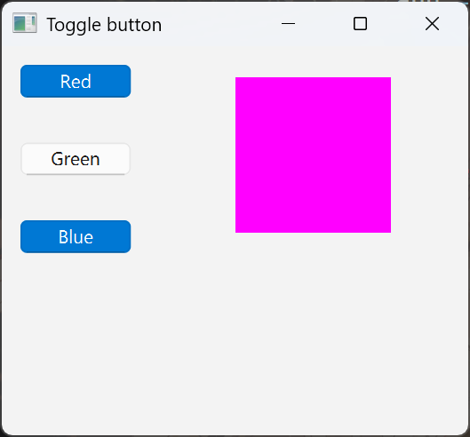Viewport: 470px width, 437px height.
Task: Toggle the Red button off
Action: click(76, 81)
